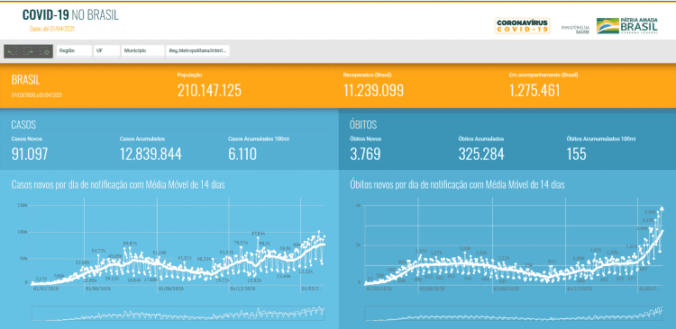Screen dimensions: 676x329
Task: Click the Pátria Amada Brasil logo
Action: click(627, 26)
